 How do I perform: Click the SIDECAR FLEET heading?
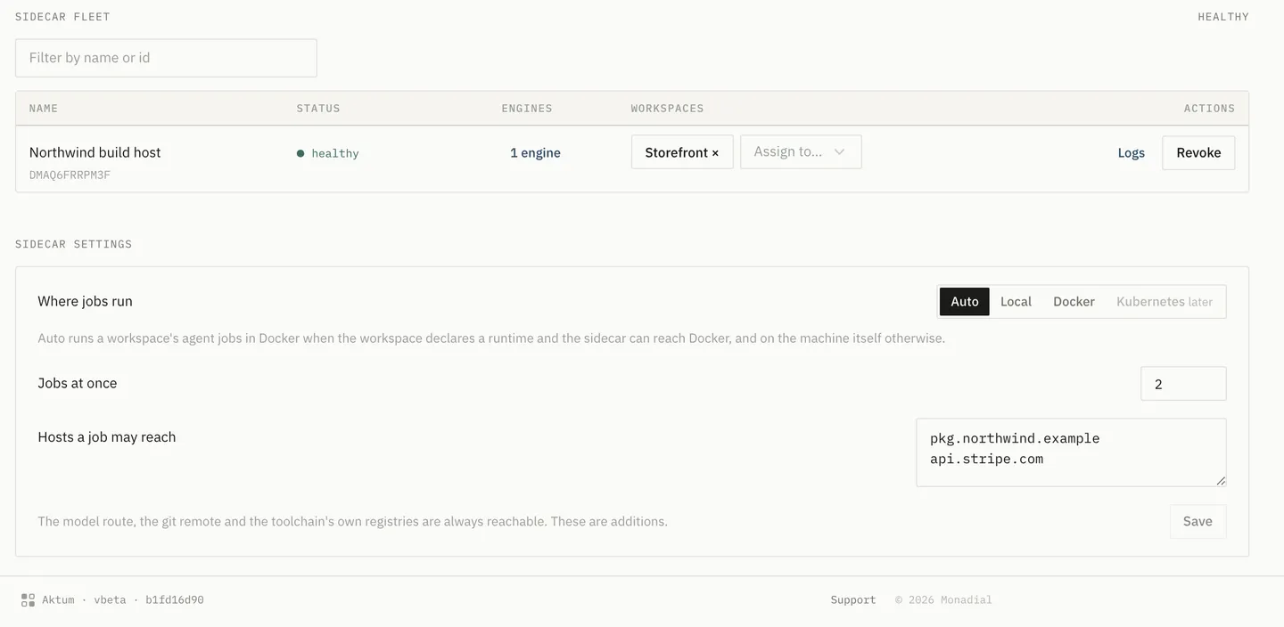tap(62, 17)
